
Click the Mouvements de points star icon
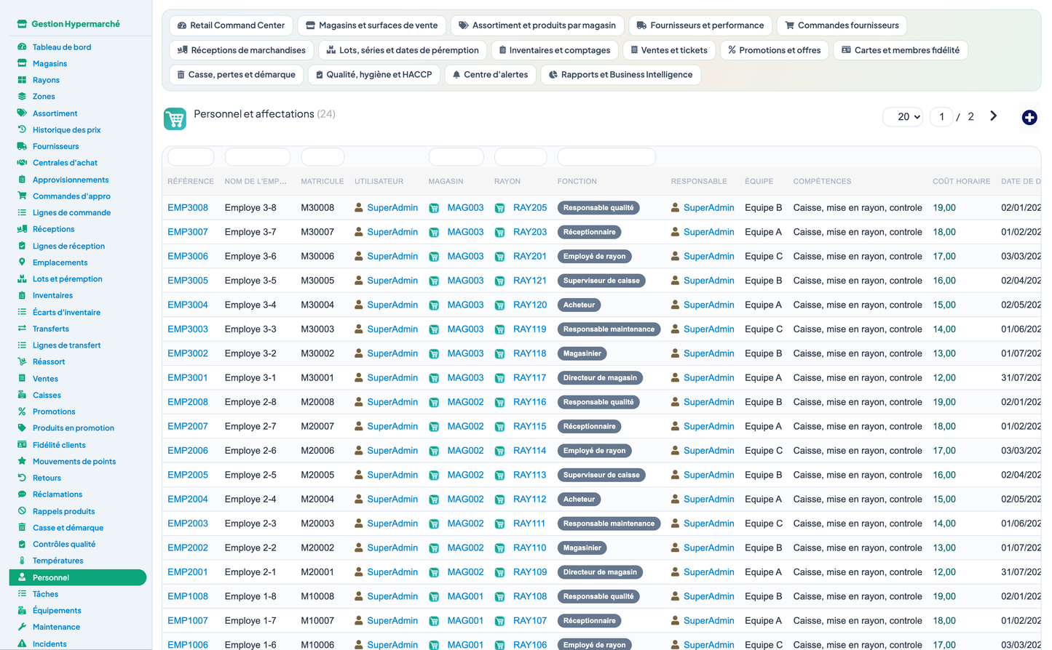point(22,461)
